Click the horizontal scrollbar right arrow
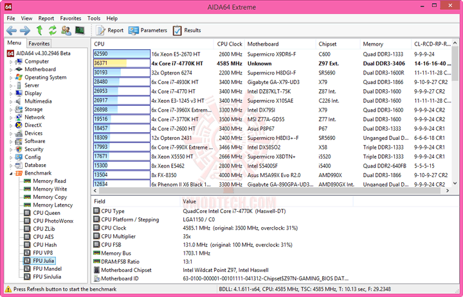 (x=448, y=191)
